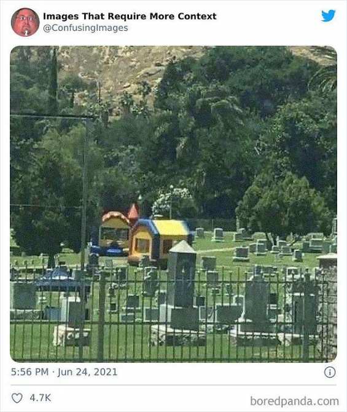Click the white flowering bush behind bounce houses
The image size is (347, 412).
point(172,201)
